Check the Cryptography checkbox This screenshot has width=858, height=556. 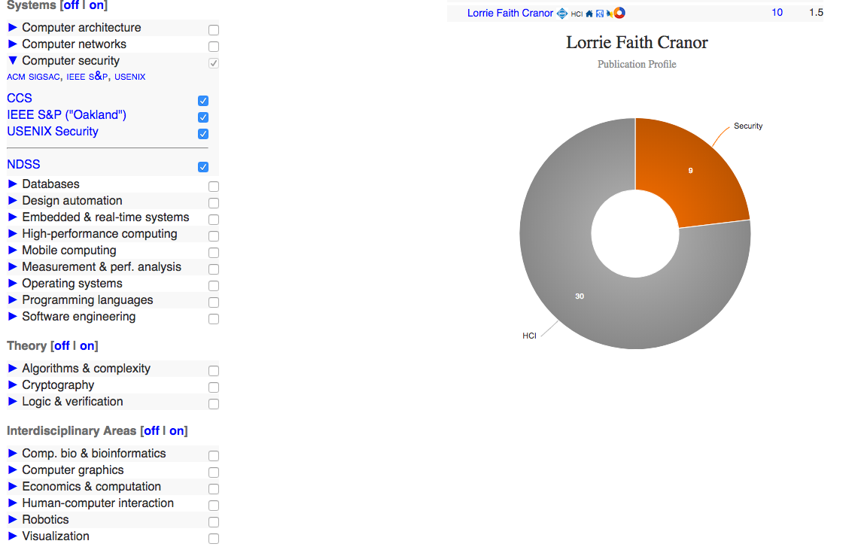[x=213, y=387]
